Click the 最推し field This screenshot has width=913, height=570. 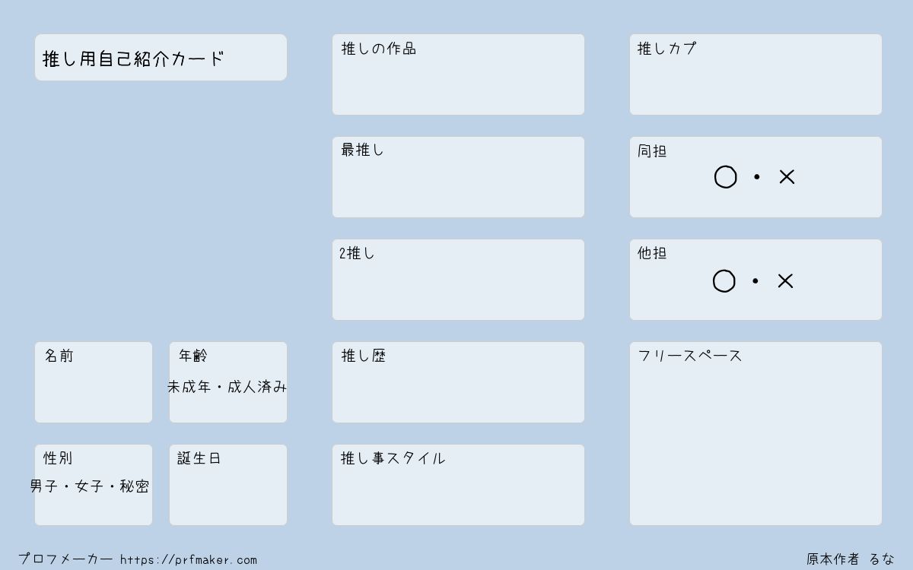coord(458,177)
